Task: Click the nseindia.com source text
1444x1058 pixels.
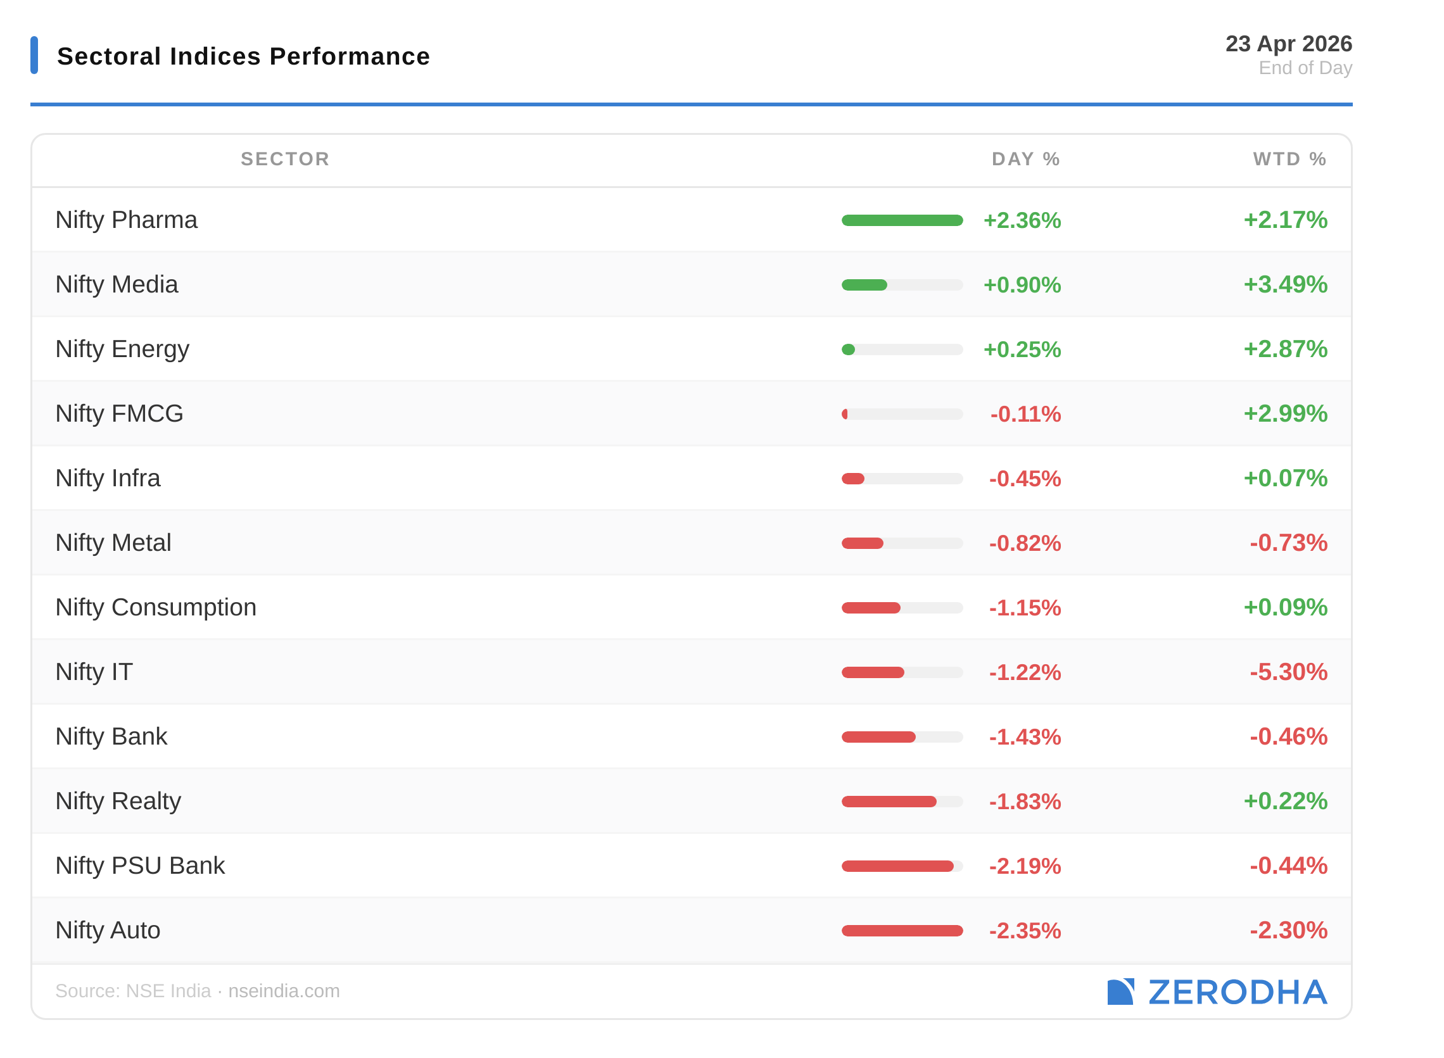Action: coord(284,991)
